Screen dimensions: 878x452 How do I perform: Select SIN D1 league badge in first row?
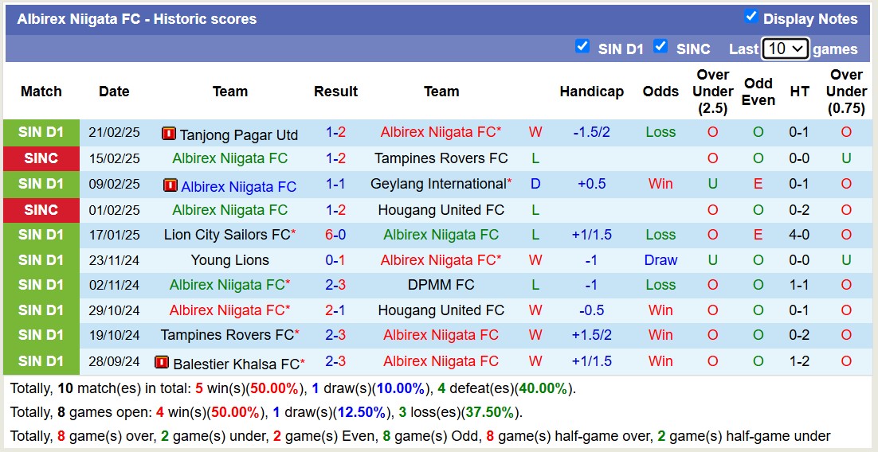(x=41, y=133)
